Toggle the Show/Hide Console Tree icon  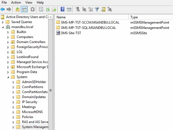[x=24, y=9]
